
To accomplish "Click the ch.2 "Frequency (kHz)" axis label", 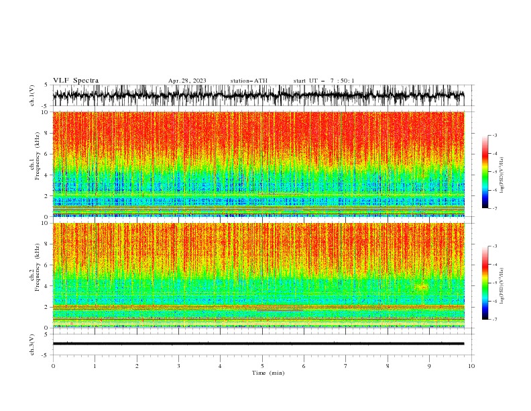I will 38,267.
